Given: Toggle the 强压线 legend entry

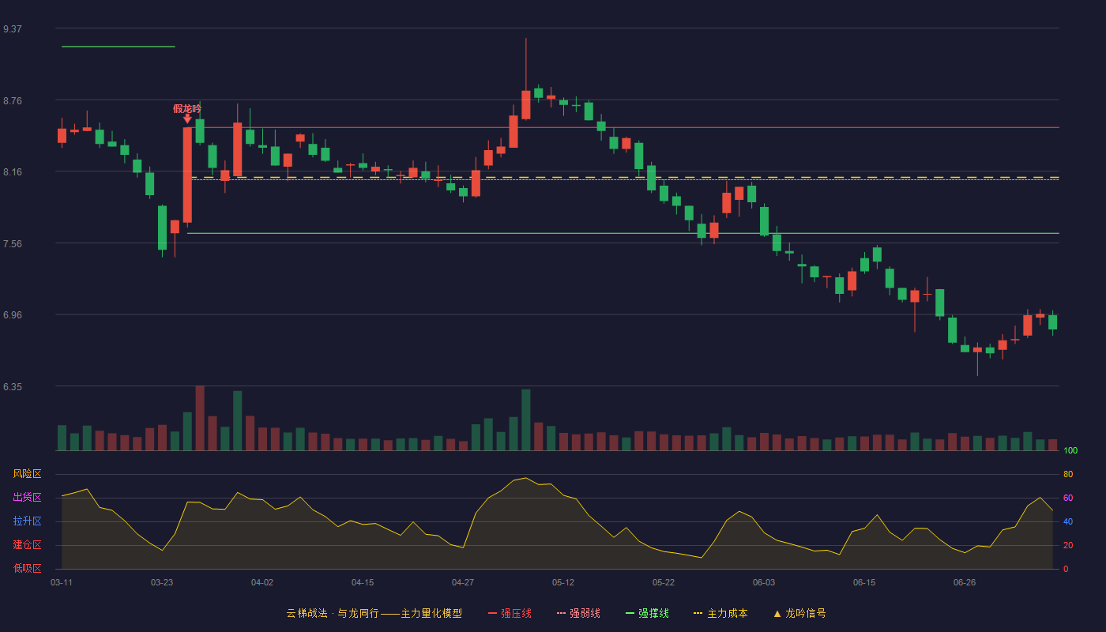Looking at the screenshot, I should [x=510, y=613].
